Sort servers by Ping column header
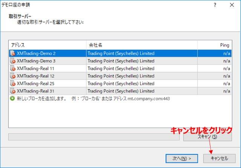 (x=214, y=45)
